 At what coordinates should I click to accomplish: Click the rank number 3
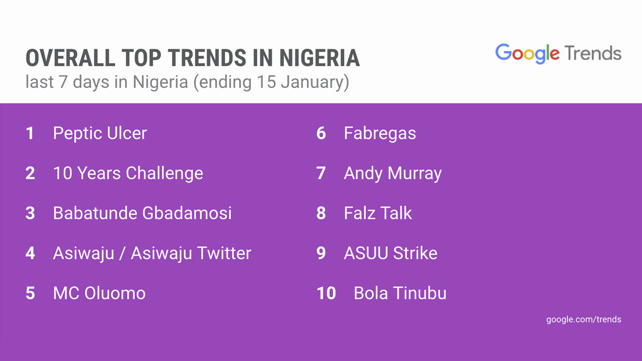30,213
